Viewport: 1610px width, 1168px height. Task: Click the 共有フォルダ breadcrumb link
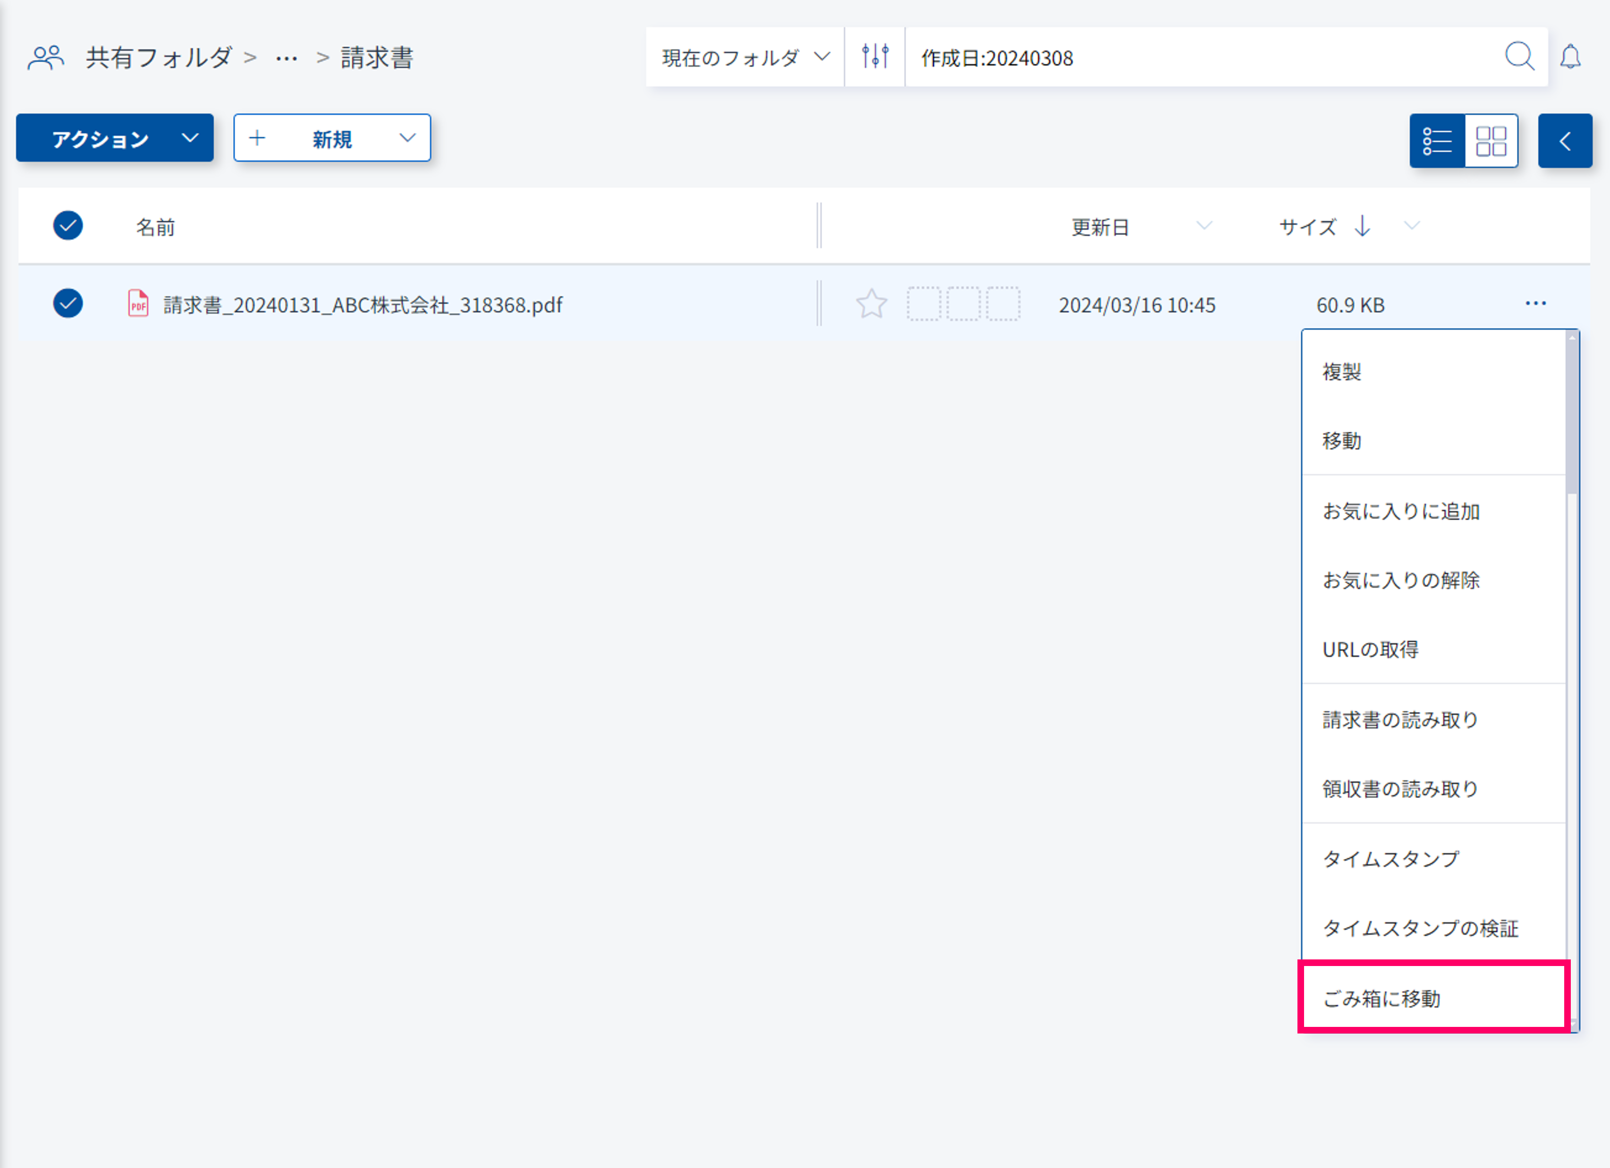point(159,58)
